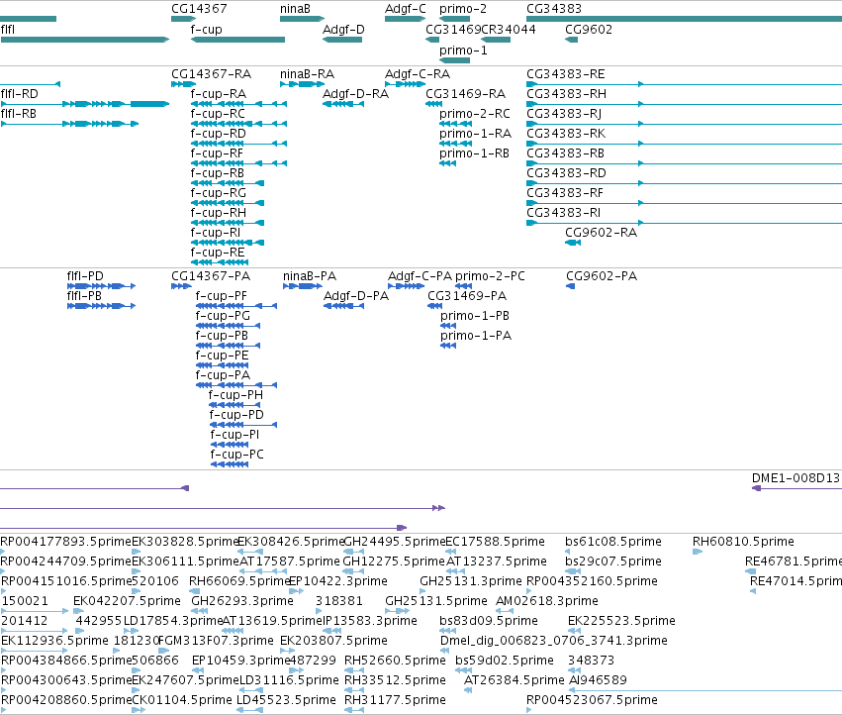Select the CG34383 gene label

point(554,9)
